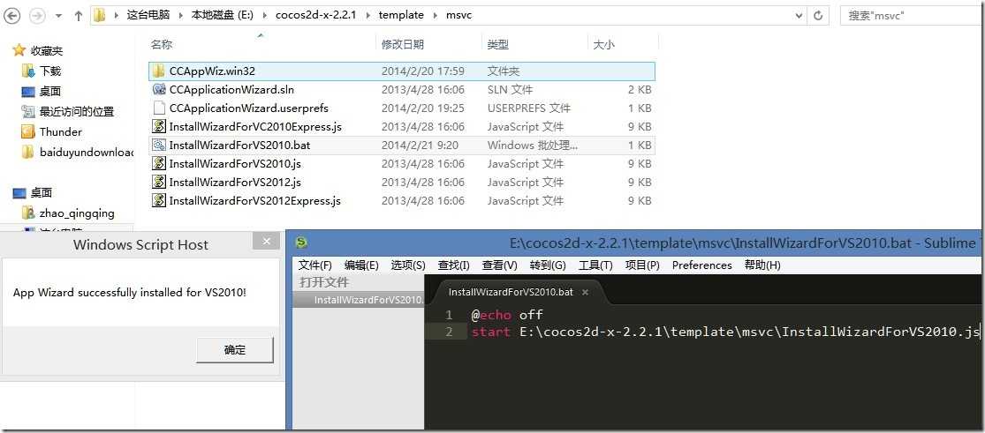Screen dimensions: 985x433
Task: Select CCApplicationWizard.userprefs file icon
Action: (x=159, y=108)
